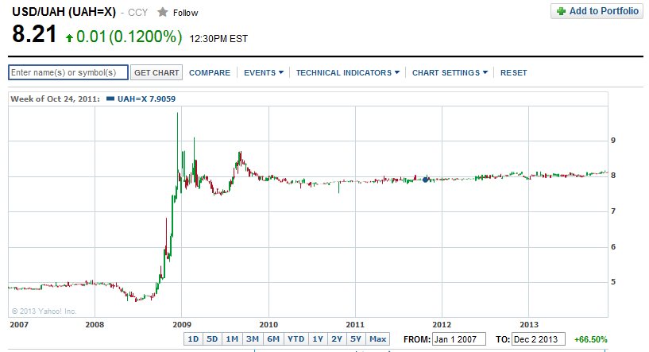Click the FROM date field
The height and width of the screenshot is (352, 649).
[x=458, y=339]
